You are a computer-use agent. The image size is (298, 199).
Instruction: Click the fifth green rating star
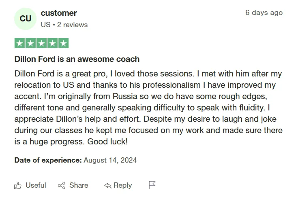(x=64, y=43)
